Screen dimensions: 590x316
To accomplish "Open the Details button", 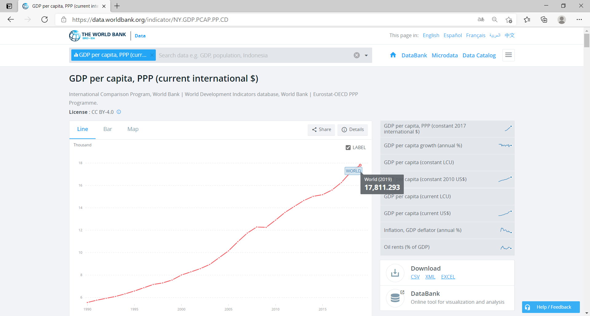I will click(352, 129).
